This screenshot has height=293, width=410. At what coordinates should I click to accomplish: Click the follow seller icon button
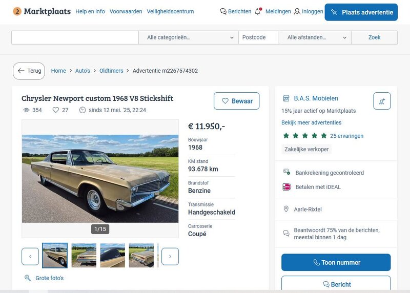click(382, 101)
